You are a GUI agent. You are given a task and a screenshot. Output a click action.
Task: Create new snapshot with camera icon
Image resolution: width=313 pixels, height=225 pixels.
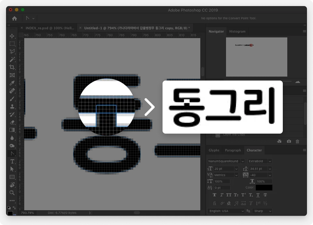click(x=289, y=141)
